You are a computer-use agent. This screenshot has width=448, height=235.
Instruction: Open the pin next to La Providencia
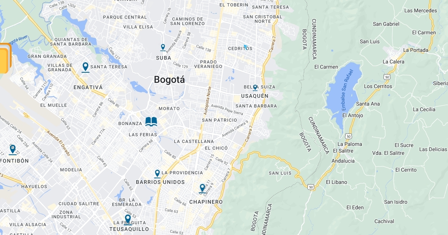point(157,173)
